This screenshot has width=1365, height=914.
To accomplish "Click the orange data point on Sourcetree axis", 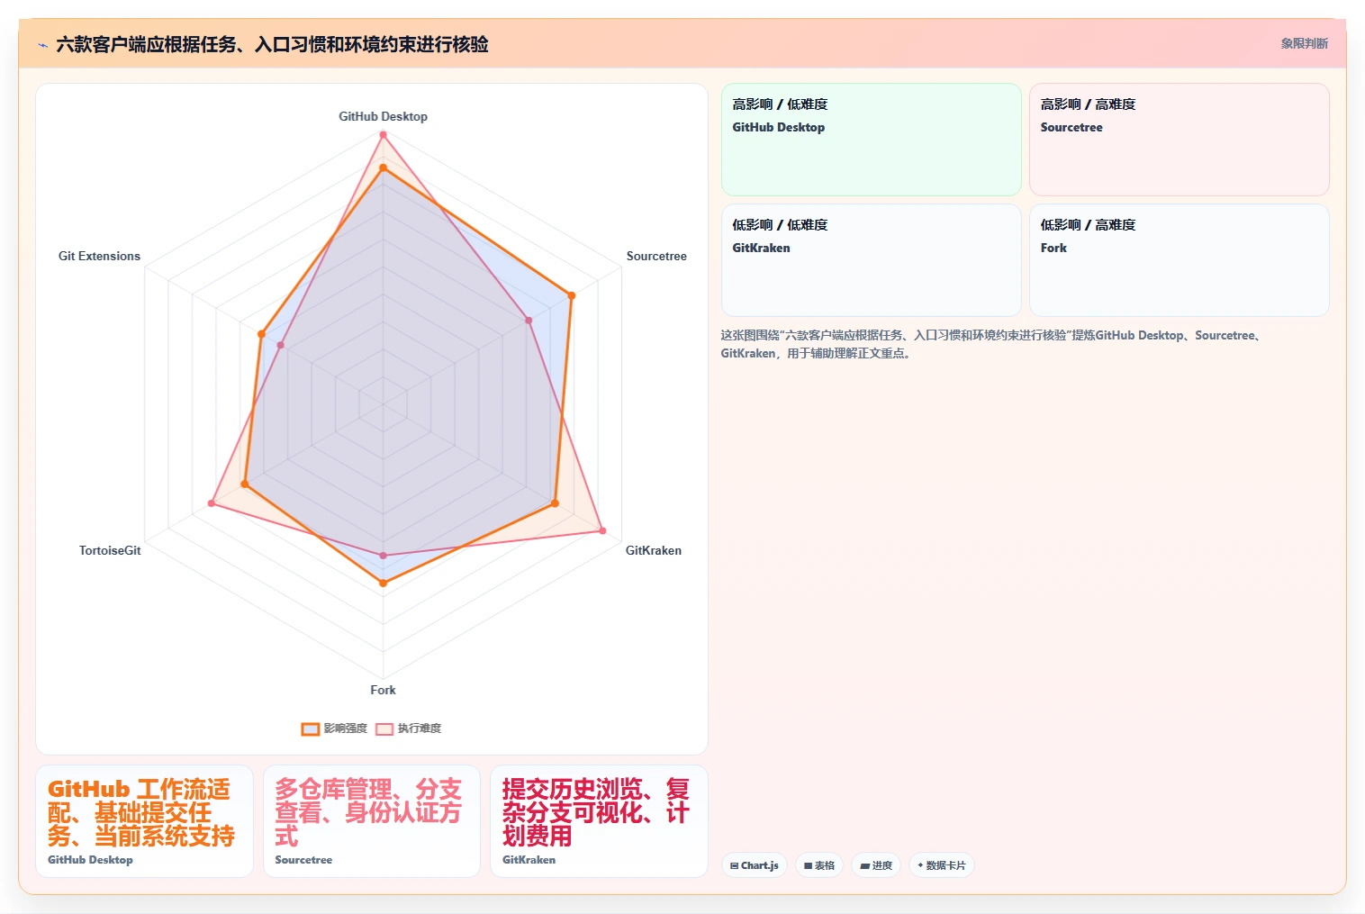I will click(571, 295).
